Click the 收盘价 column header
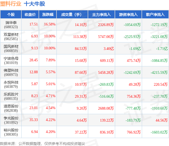 (30, 15)
